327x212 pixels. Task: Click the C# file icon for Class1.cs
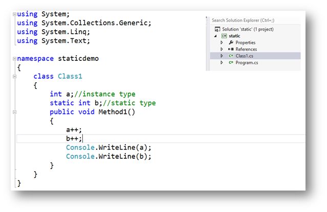click(x=231, y=56)
